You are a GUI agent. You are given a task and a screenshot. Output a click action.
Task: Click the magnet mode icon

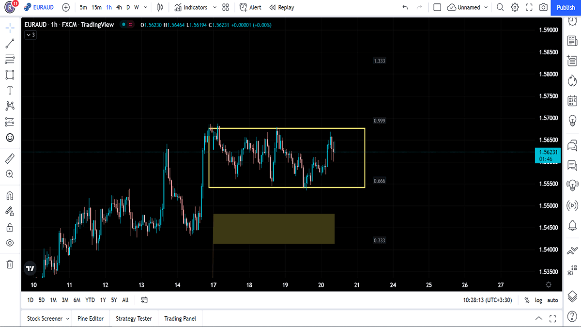10,196
